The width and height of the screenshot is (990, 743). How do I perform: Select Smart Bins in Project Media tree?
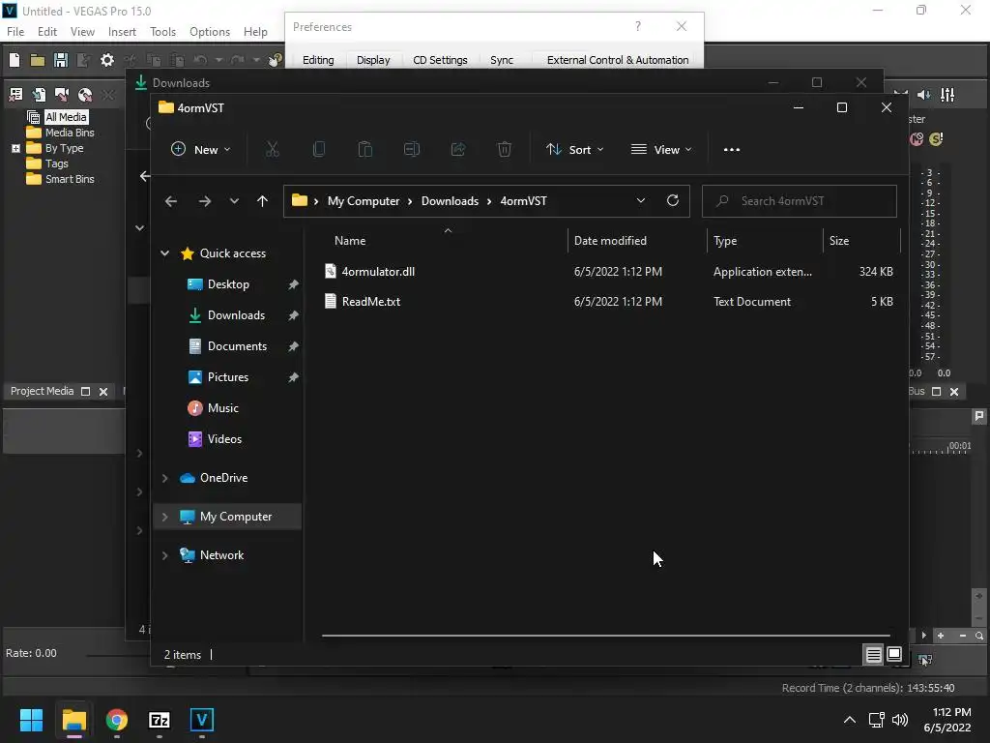tap(70, 179)
